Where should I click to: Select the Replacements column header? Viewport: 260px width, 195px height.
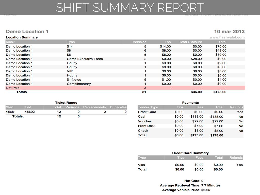click(x=94, y=107)
